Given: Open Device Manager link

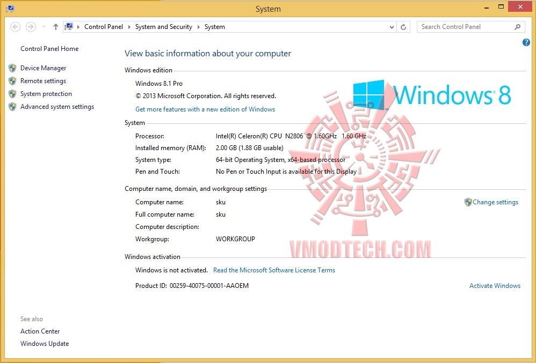Looking at the screenshot, I should tap(43, 68).
